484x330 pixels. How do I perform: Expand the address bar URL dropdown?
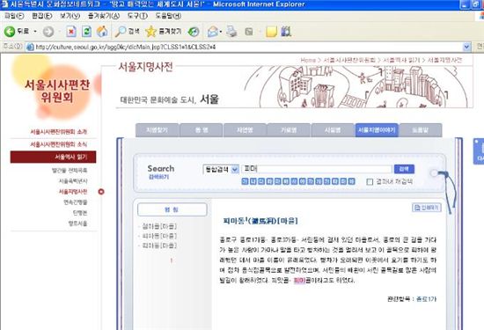coord(466,47)
